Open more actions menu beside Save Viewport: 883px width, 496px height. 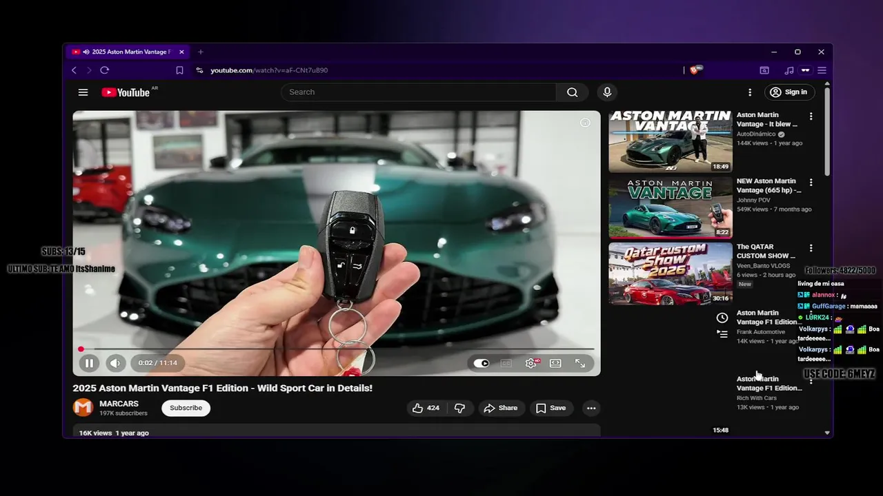click(x=591, y=408)
